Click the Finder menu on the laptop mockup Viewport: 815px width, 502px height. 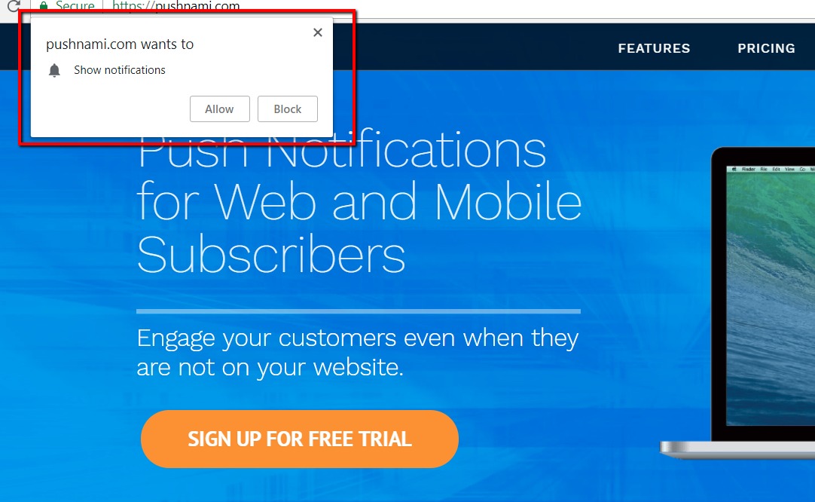click(x=749, y=169)
